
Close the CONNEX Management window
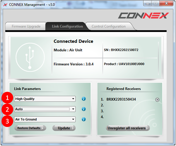click(x=166, y=4)
